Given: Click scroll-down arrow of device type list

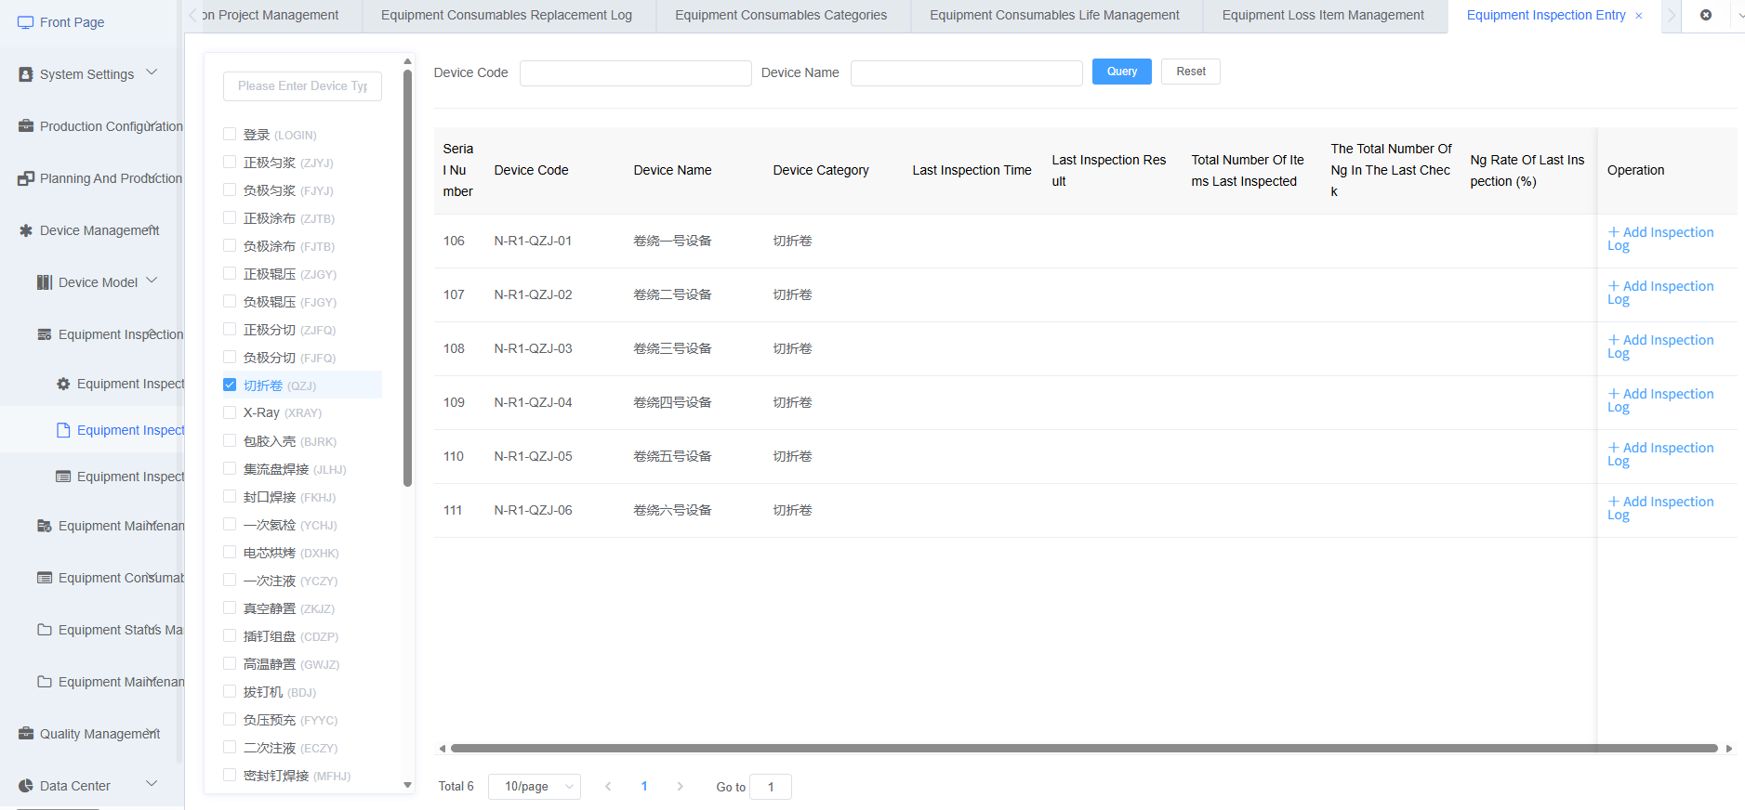Looking at the screenshot, I should click(407, 785).
